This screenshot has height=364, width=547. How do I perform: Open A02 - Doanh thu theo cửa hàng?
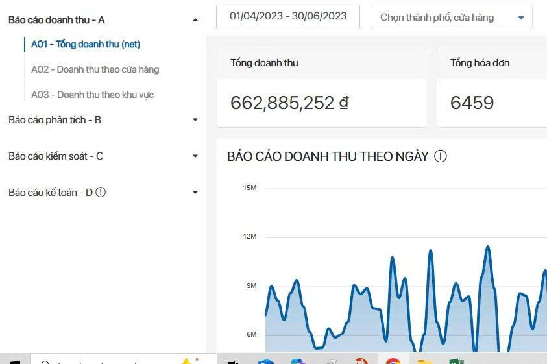(95, 69)
